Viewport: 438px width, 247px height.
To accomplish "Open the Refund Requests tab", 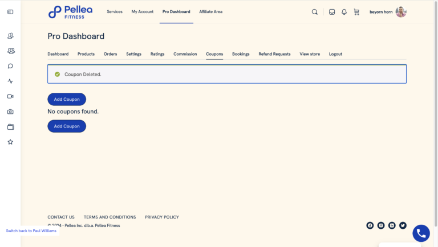I will (274, 54).
